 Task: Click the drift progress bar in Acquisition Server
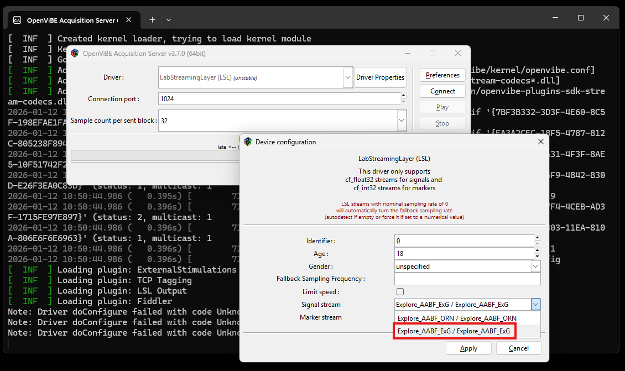(155, 155)
